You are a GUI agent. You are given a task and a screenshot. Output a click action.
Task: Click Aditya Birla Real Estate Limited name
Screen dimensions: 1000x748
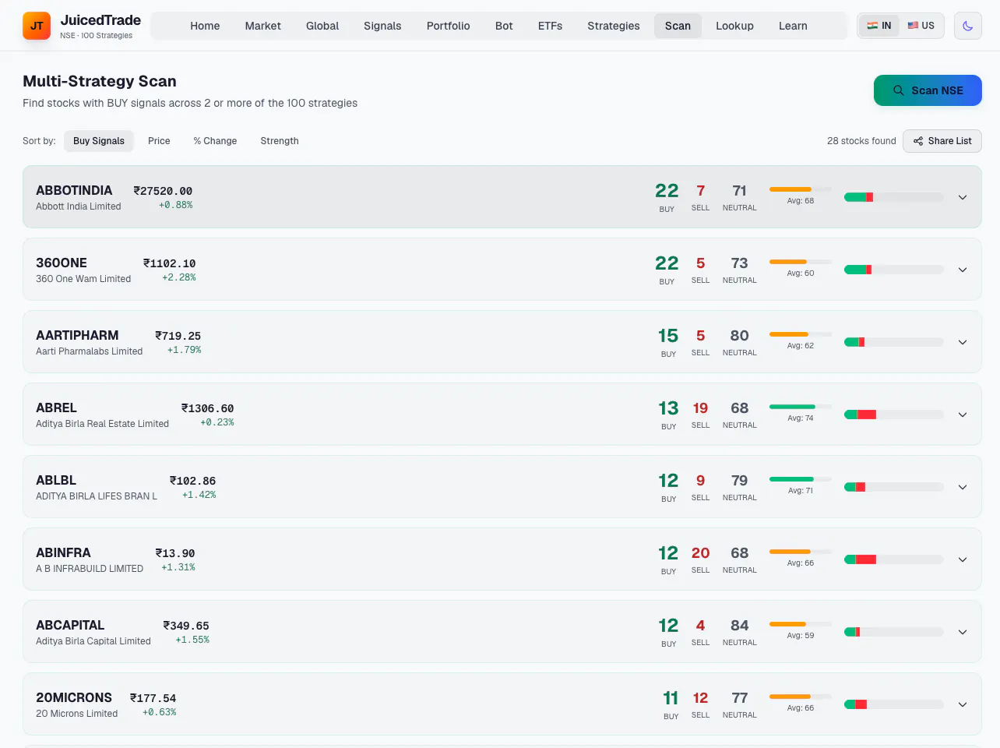coord(102,424)
